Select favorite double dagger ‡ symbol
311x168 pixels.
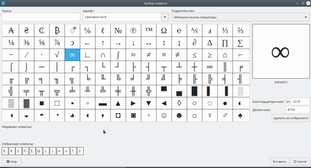80,151
